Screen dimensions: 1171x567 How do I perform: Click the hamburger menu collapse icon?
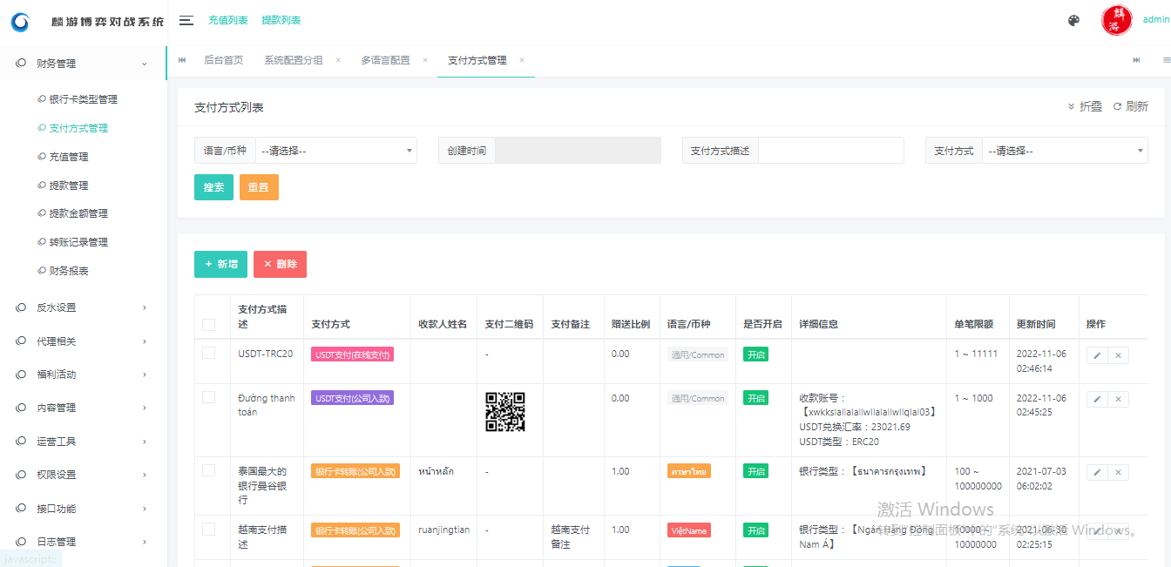tap(186, 20)
